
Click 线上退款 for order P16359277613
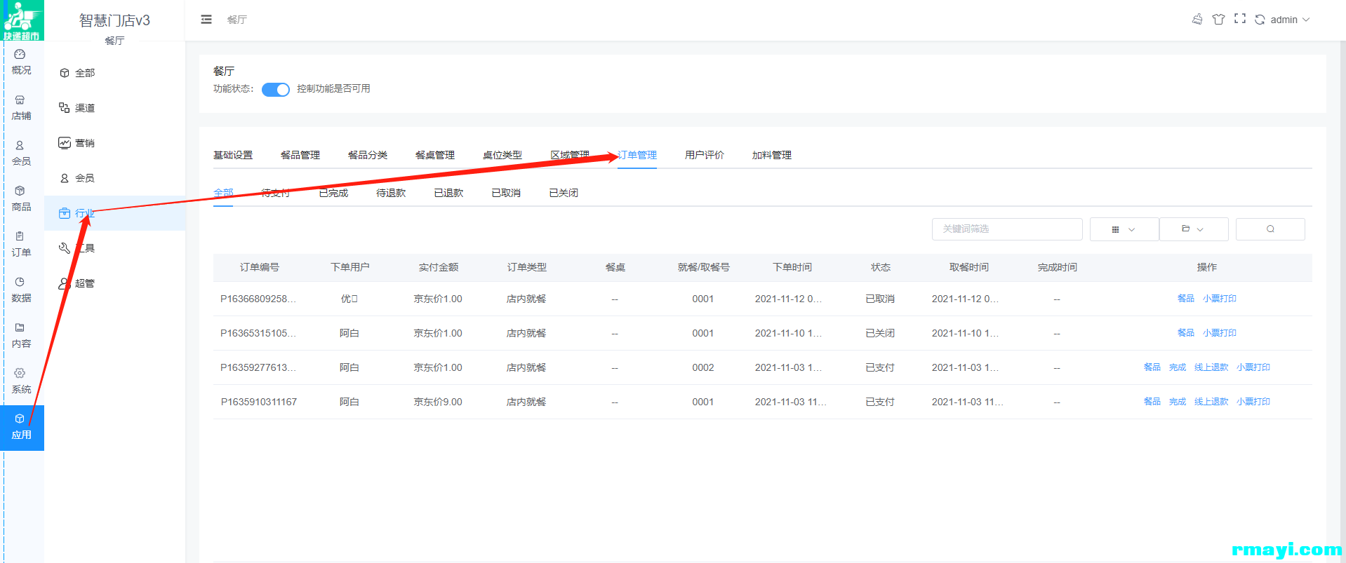(1211, 367)
